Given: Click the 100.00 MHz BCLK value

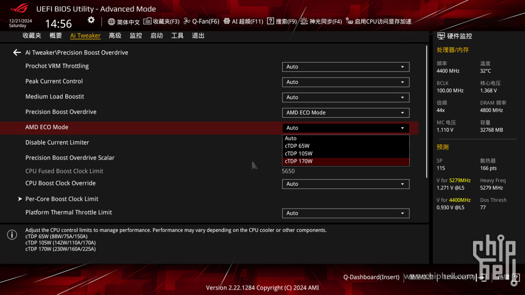Looking at the screenshot, I should [x=450, y=90].
